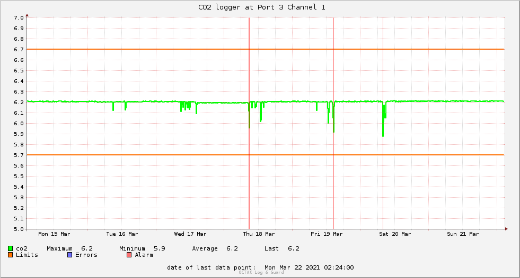
Task: Select the 'Sun 21 Mar' axis label
Action: [x=463, y=234]
